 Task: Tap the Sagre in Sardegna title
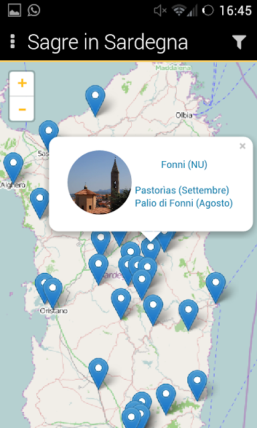(108, 42)
